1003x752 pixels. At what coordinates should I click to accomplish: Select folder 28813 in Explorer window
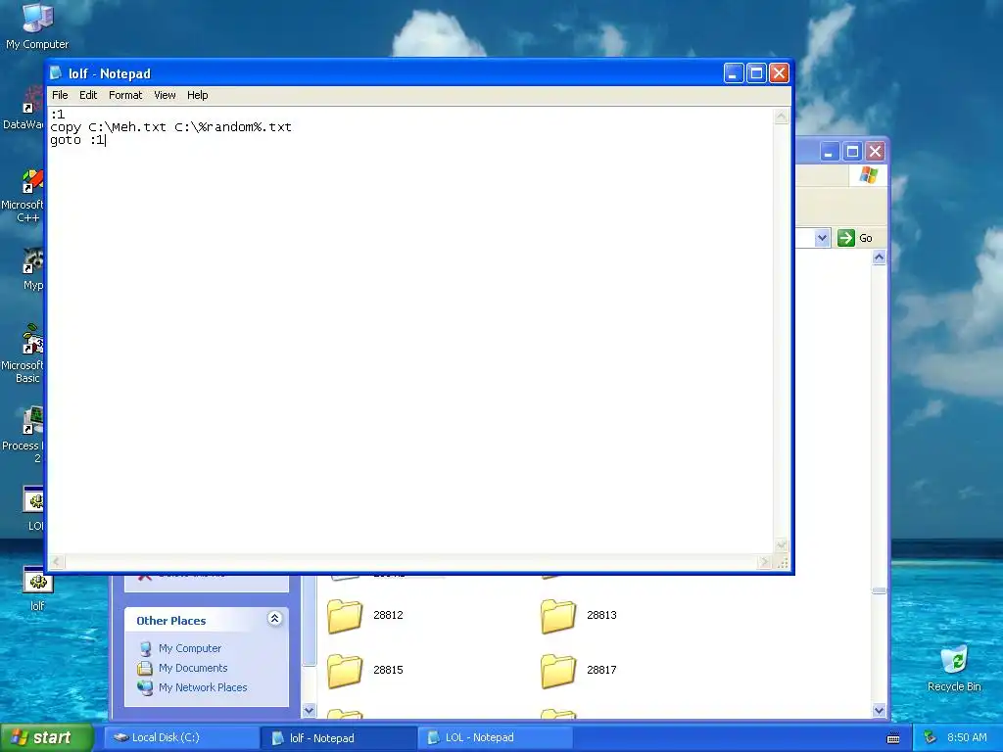(578, 615)
